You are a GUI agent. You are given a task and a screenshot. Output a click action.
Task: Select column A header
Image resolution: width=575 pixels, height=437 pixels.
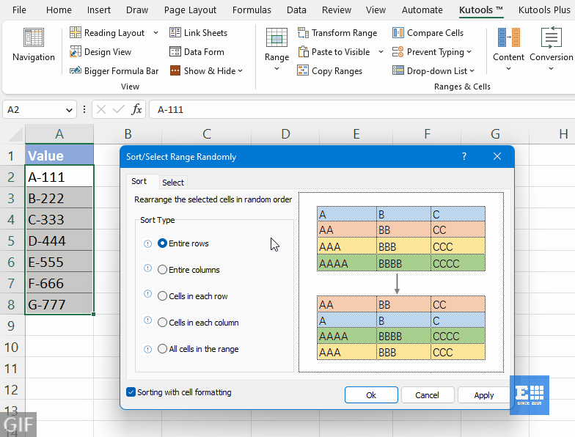click(59, 133)
